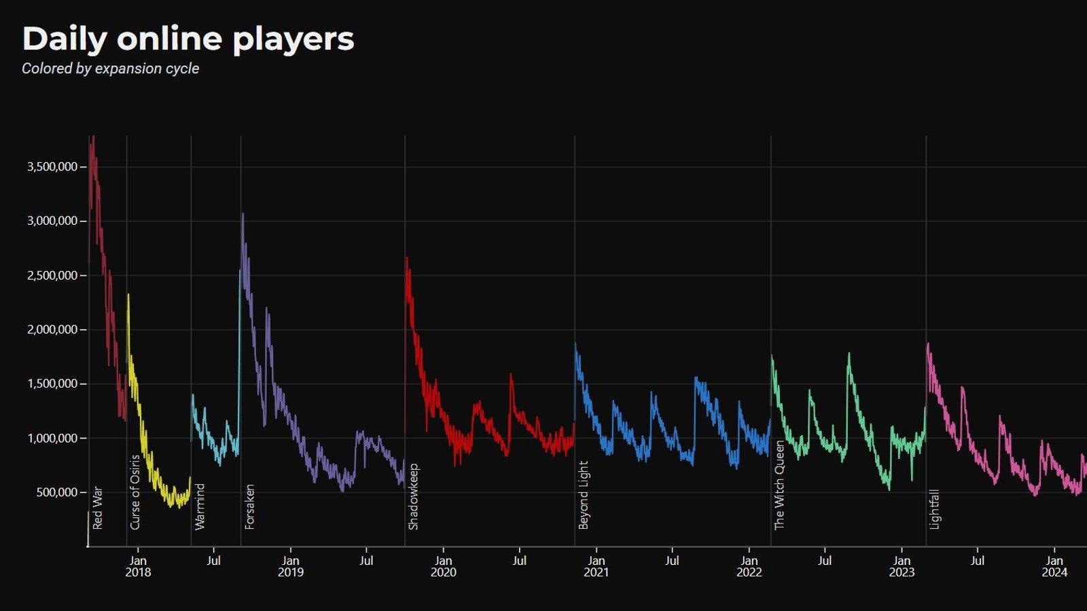This screenshot has width=1087, height=611.
Task: Click the Shadowkeep expansion label
Action: tap(414, 497)
